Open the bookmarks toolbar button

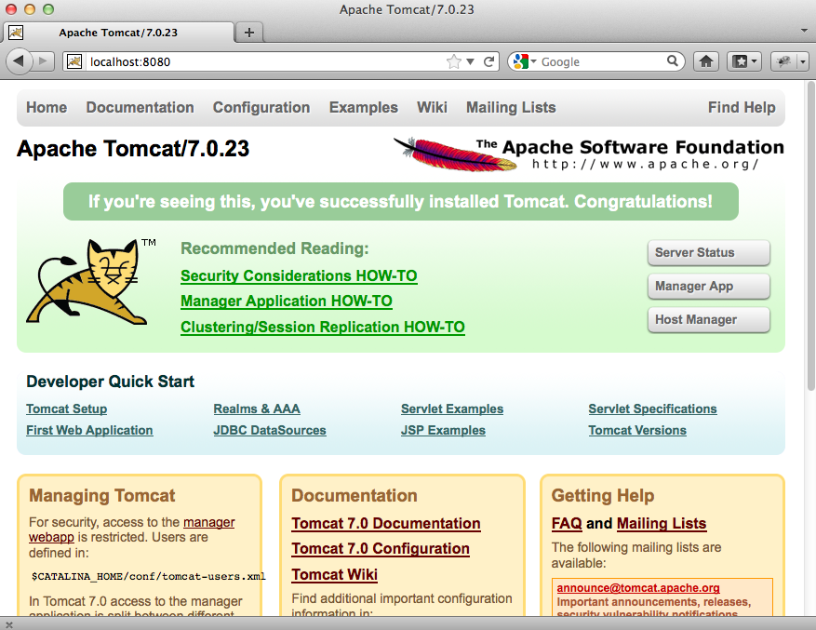point(744,61)
